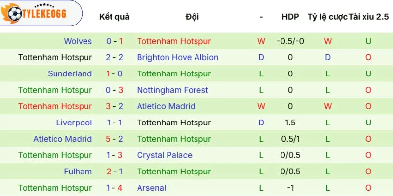Click the 0 - 1 score for Wolves match

coord(114,41)
